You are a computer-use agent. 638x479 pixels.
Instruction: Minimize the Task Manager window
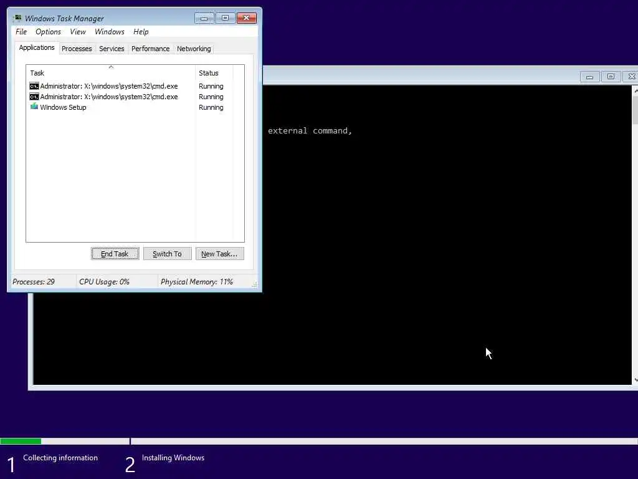click(x=204, y=18)
